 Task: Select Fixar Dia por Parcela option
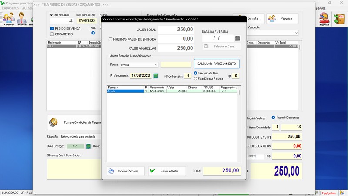tap(196, 79)
